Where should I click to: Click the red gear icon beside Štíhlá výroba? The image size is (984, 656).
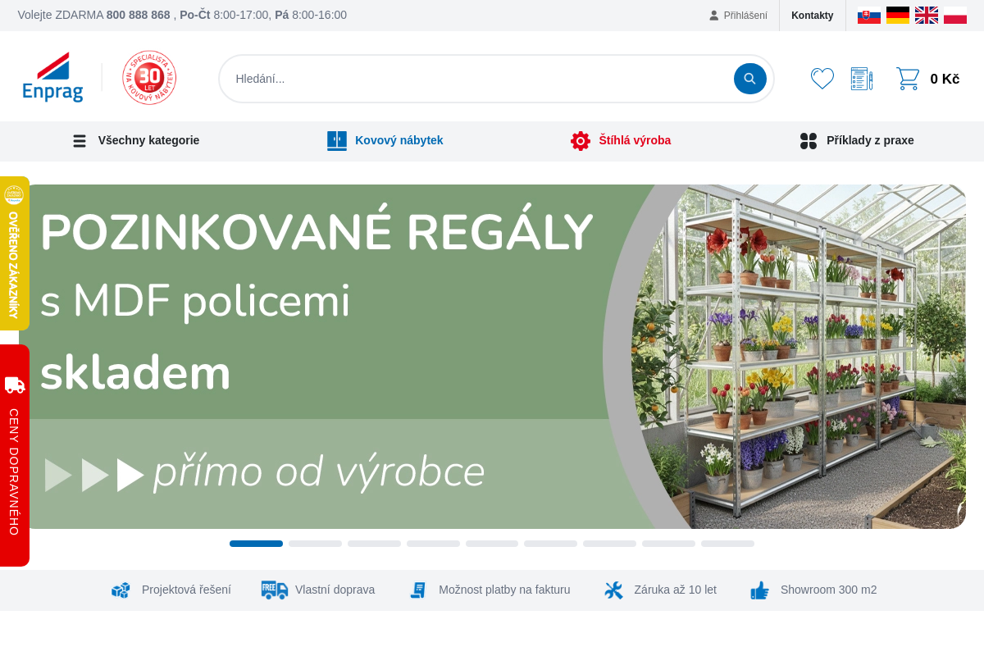coord(581,140)
